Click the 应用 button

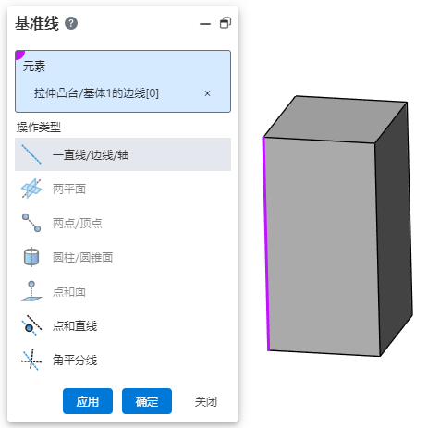click(88, 401)
